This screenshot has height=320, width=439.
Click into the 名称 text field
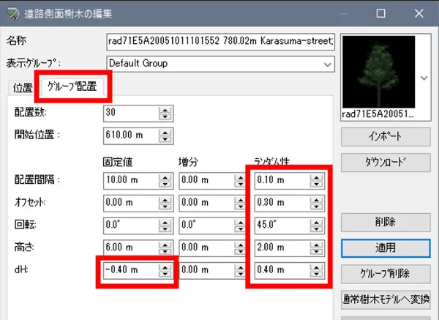pyautogui.click(x=219, y=40)
